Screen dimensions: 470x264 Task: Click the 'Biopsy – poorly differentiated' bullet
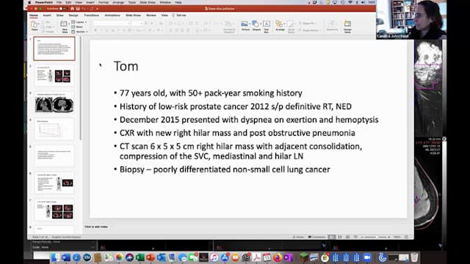click(x=225, y=169)
